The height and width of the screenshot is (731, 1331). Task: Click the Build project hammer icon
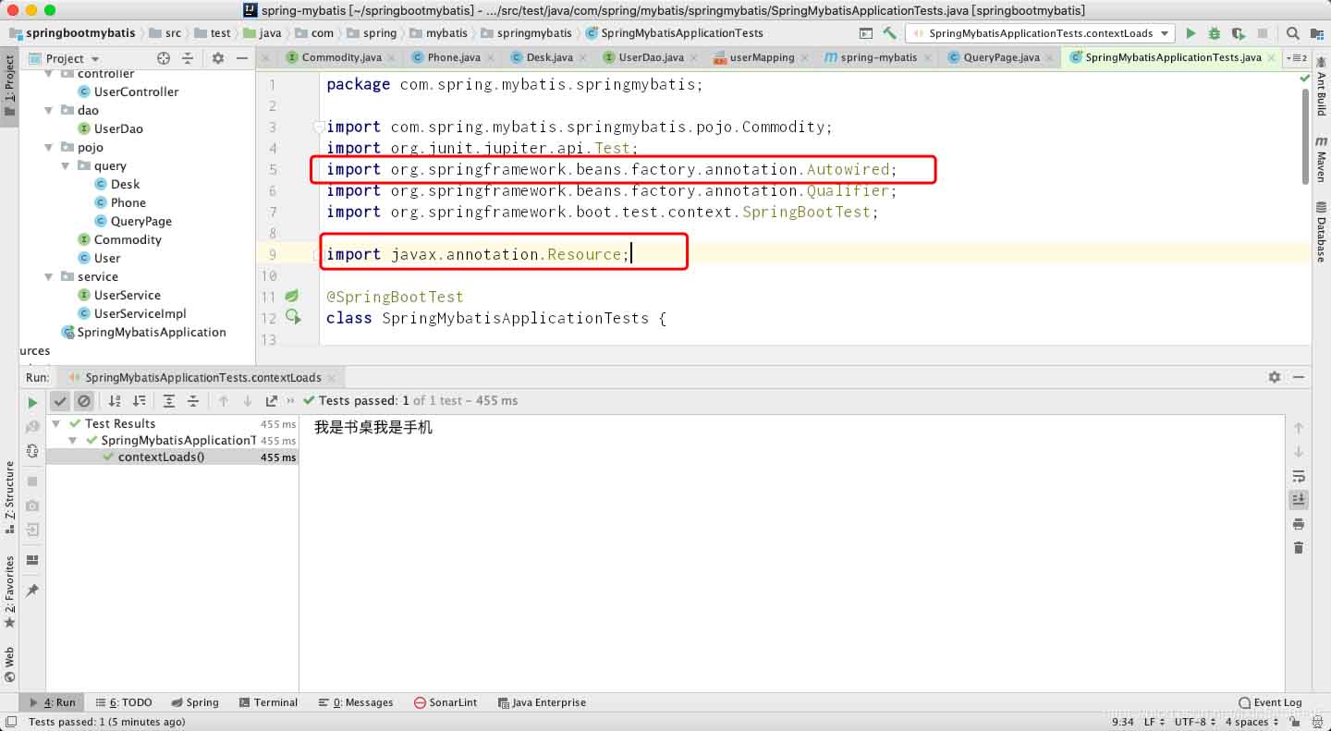pos(889,33)
